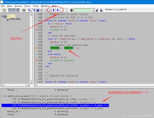This screenshot has width=154, height=118.
Task: Click the trace driver D icon
Action: tap(46, 10)
